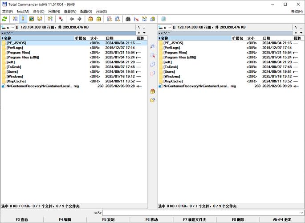Click the Refresh (reread source) toolbar icon
Image resolution: width=305 pixels, height=223 pixels.
4,19
